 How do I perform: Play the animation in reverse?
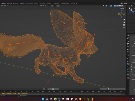[52, 89]
